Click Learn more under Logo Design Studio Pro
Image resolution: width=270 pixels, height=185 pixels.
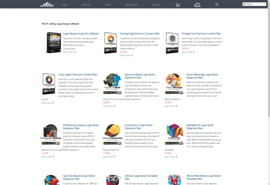pos(69,52)
